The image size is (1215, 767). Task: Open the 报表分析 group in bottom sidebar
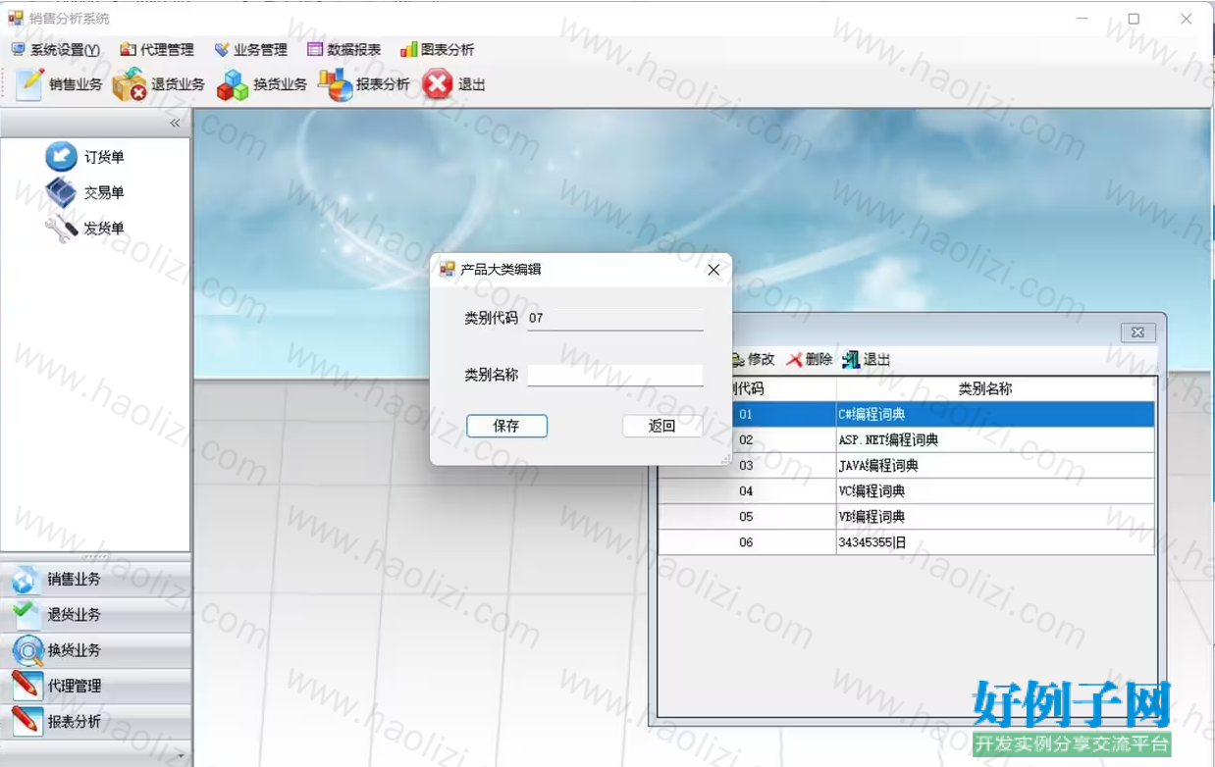tap(95, 721)
